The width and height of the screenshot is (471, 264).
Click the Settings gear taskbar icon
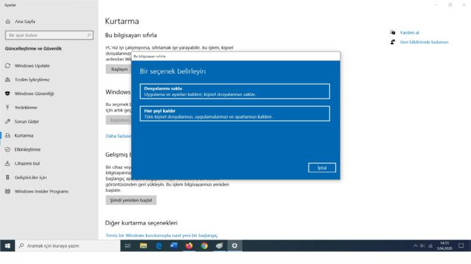[235, 246]
